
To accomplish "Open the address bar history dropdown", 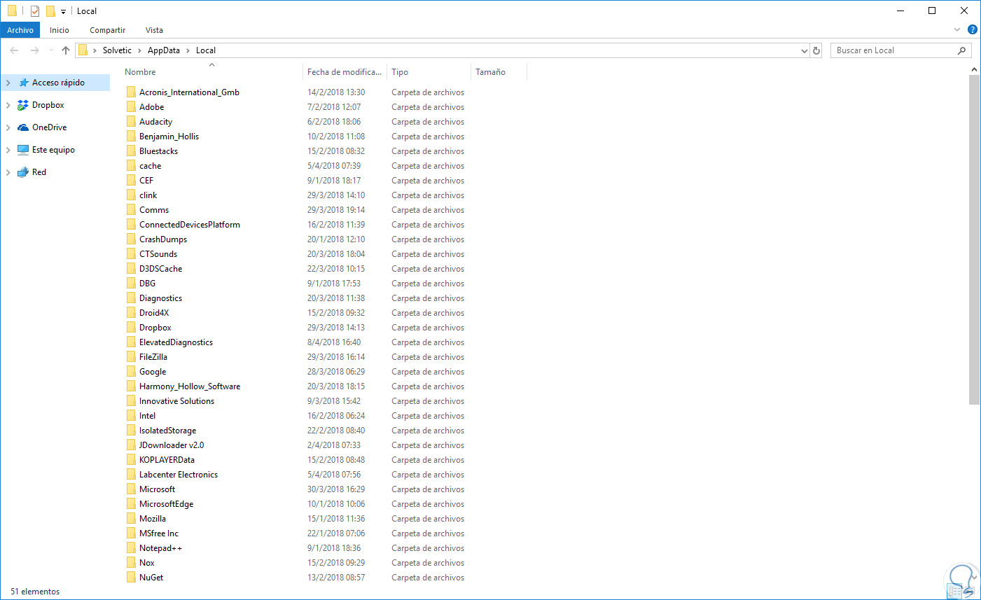I will [805, 50].
